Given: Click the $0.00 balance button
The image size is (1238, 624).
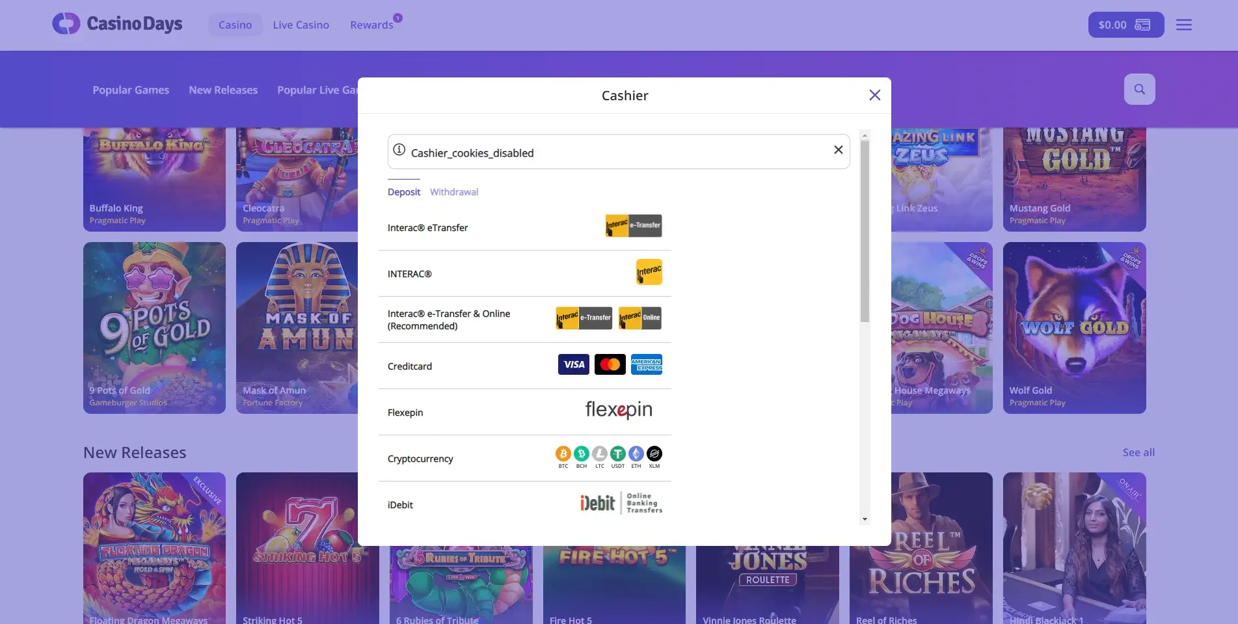Looking at the screenshot, I should point(1125,24).
